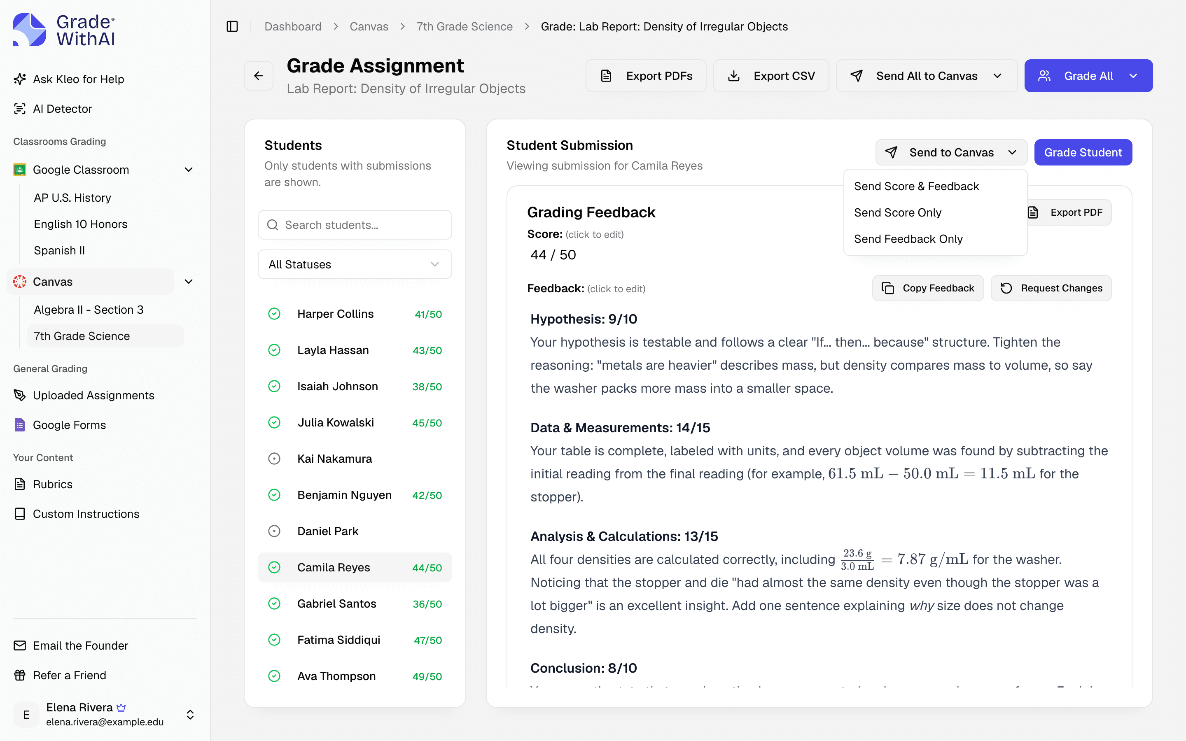Viewport: 1186px width, 741px height.
Task: Click Request Changes
Action: (1051, 288)
